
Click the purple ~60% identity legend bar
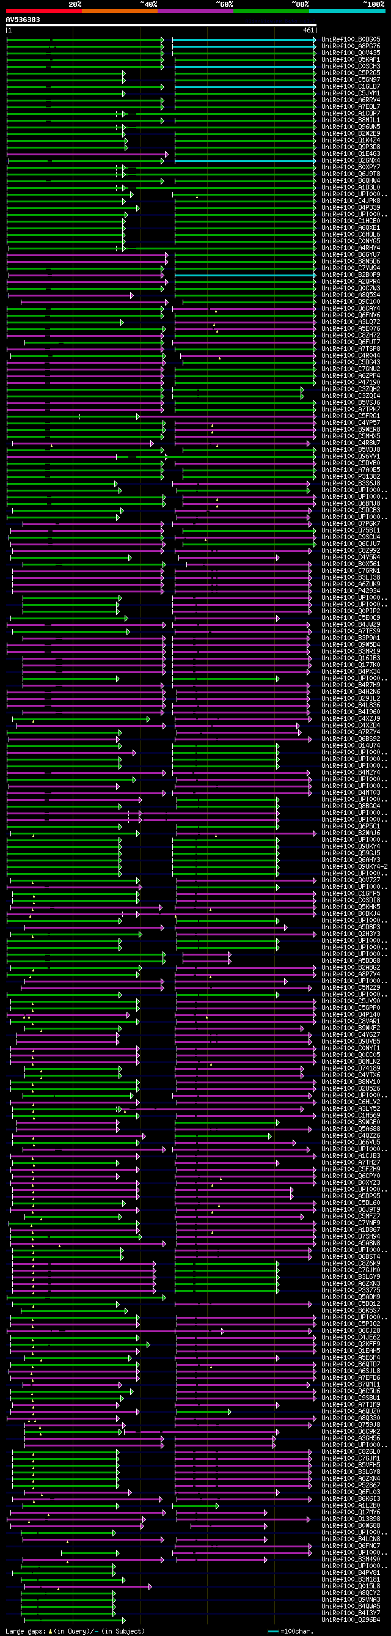(195, 11)
